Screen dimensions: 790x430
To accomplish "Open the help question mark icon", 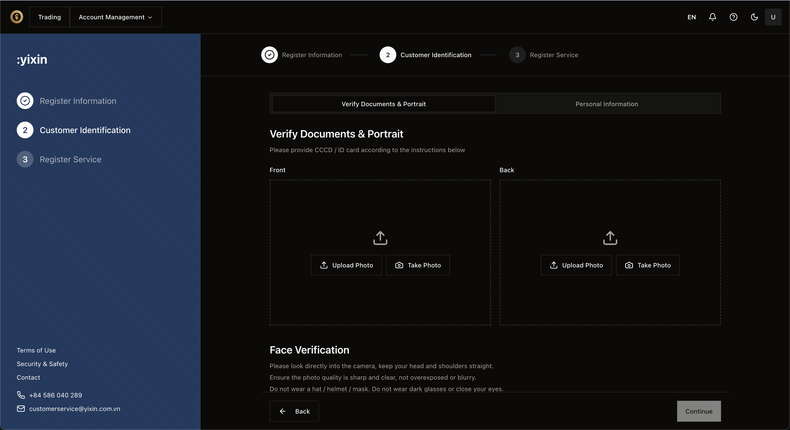I will [733, 17].
